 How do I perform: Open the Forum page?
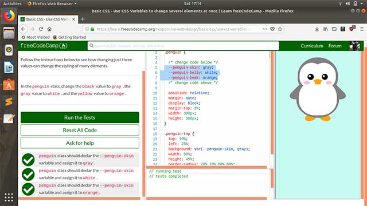tap(335, 46)
